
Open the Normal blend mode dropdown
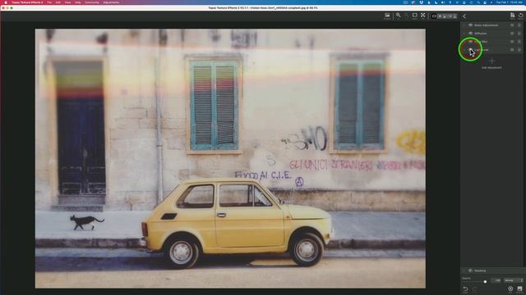pyautogui.click(x=513, y=280)
